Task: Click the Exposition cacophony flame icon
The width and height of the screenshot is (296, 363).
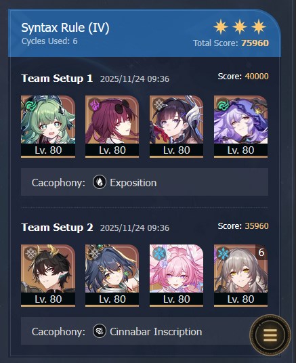Action: click(100, 182)
